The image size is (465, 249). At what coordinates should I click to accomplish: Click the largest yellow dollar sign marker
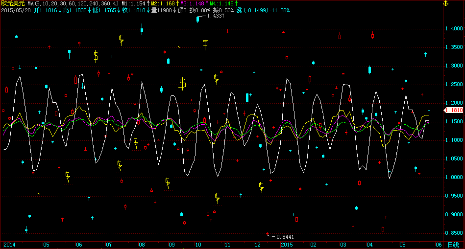pos(183,84)
